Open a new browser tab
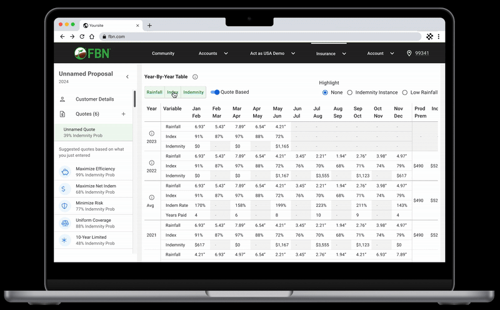This screenshot has width=500, height=310. pyautogui.click(x=149, y=26)
